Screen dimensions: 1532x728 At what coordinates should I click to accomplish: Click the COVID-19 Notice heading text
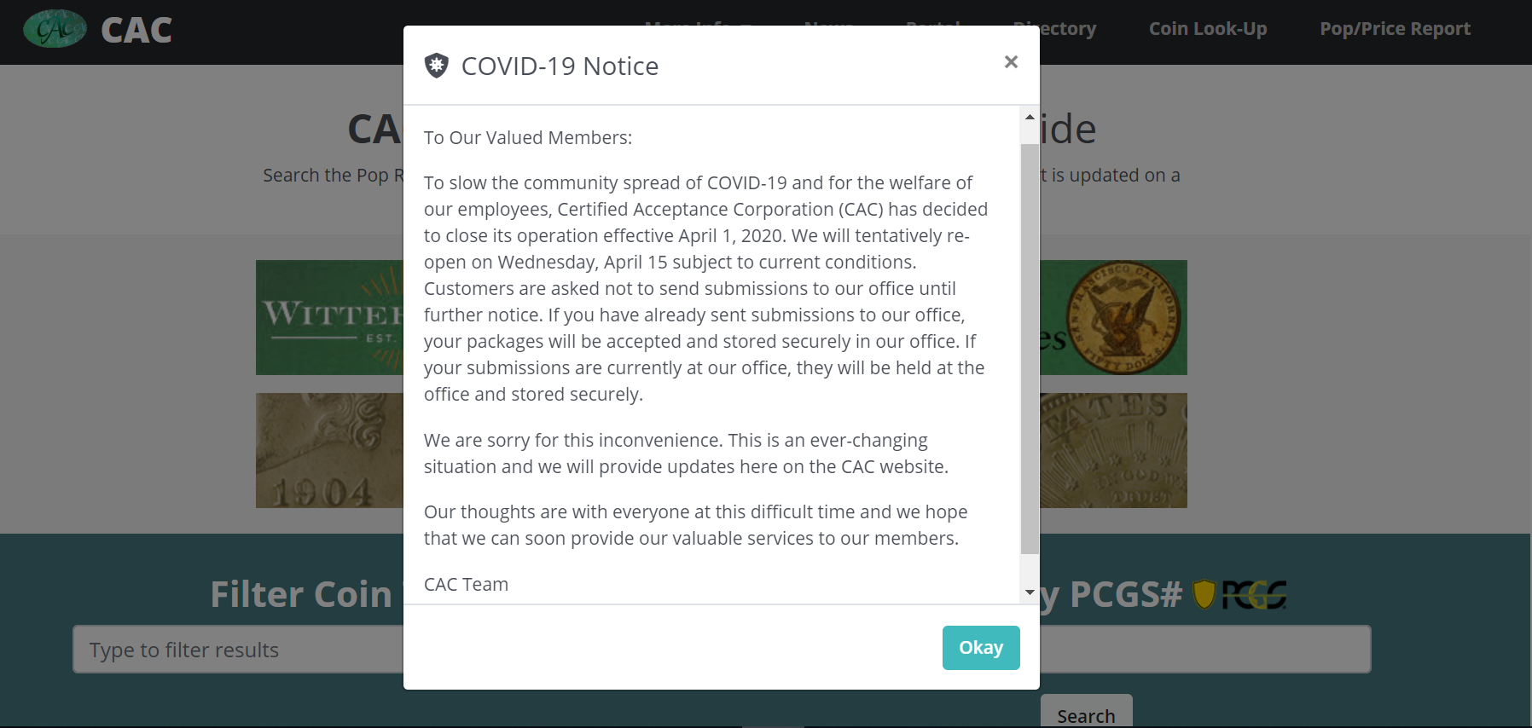coord(560,66)
